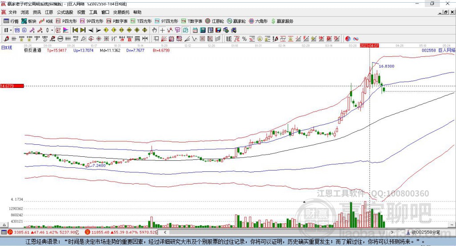Image resolution: width=456 pixels, height=246 pixels.
Task: Click the Up=13.7074 indicator value
Action: pos(83,50)
